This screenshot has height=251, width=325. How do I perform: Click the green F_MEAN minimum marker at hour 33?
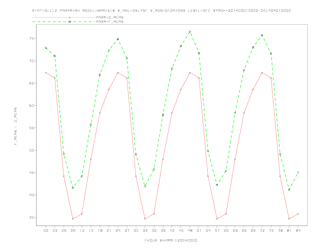coord(145,186)
